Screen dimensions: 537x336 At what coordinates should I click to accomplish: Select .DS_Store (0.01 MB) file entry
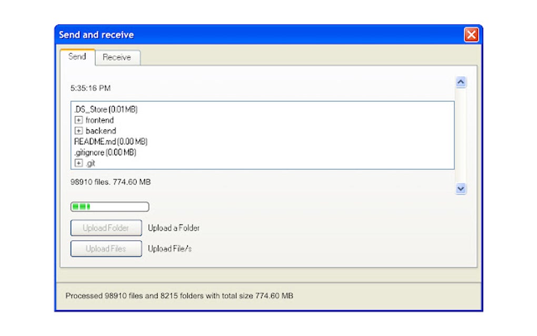click(106, 110)
